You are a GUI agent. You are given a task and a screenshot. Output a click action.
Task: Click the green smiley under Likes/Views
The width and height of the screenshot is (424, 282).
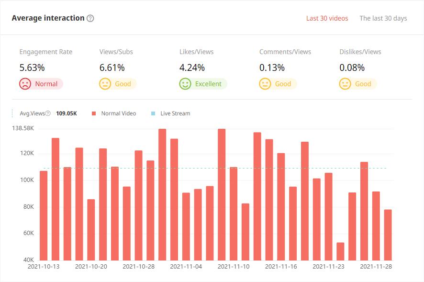185,84
